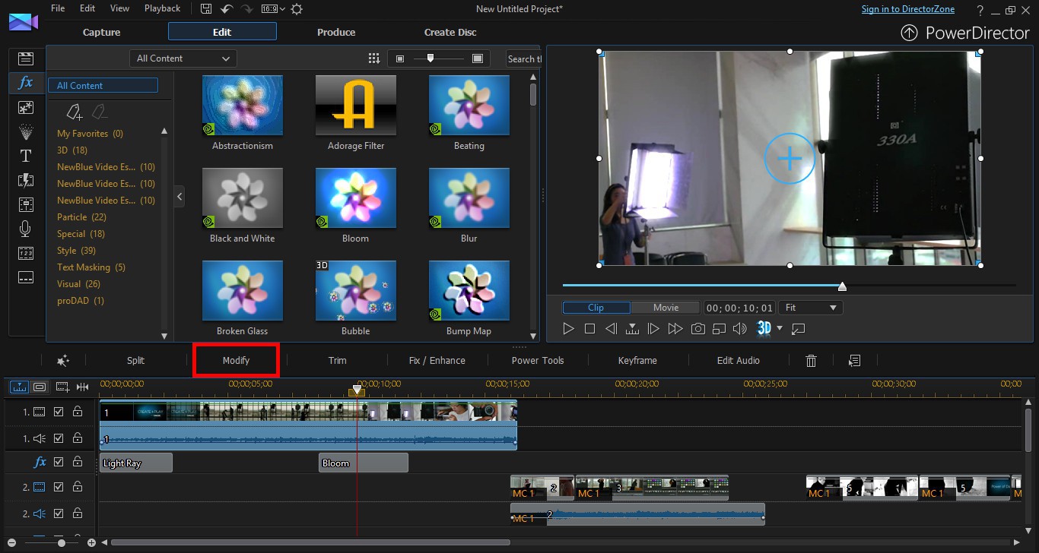Click the fast forward button

(x=675, y=329)
